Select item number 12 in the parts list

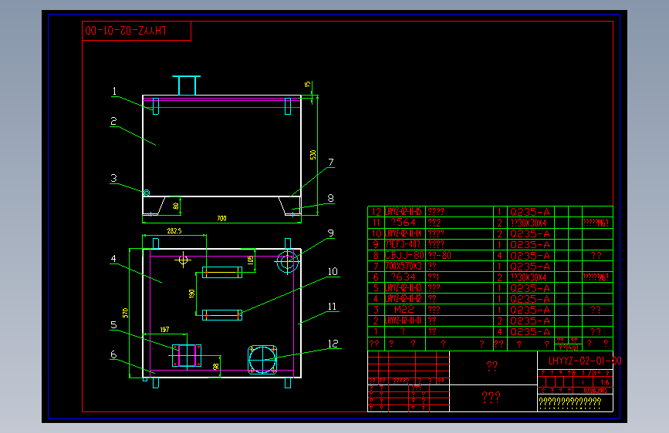(376, 212)
